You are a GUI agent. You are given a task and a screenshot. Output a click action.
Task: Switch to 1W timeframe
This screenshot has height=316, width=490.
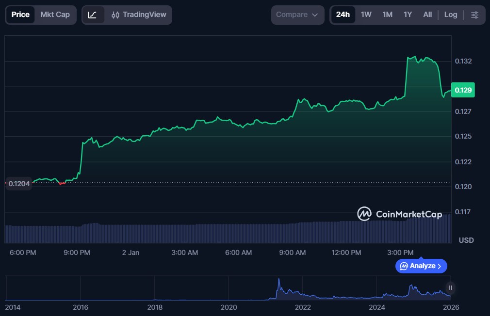366,15
